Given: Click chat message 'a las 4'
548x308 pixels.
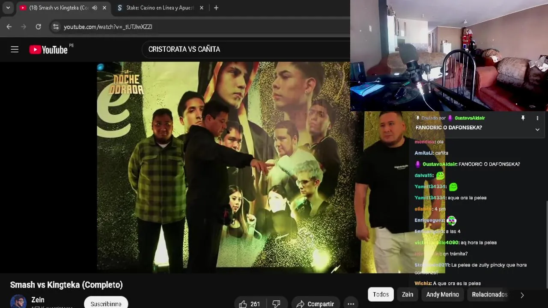Looking at the screenshot, I should coord(453,231).
